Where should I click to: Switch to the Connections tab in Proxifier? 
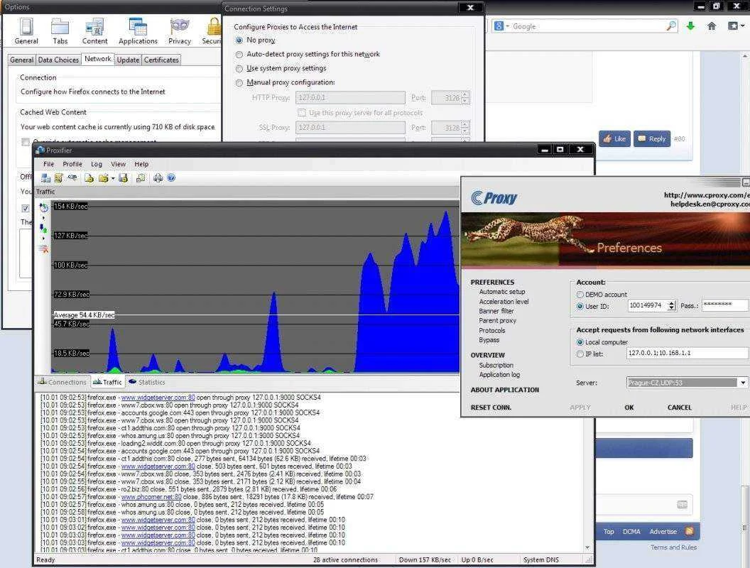coord(62,381)
